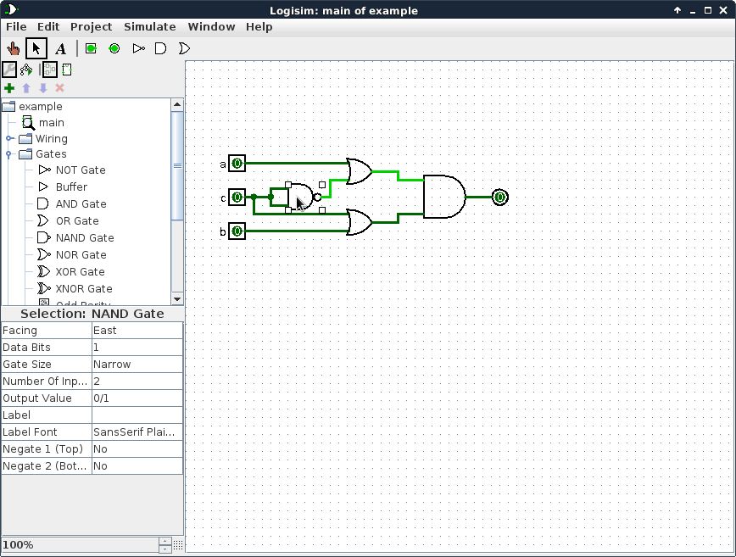736x557 pixels.
Task: Select the AND gate toolbar icon
Action: pos(160,48)
